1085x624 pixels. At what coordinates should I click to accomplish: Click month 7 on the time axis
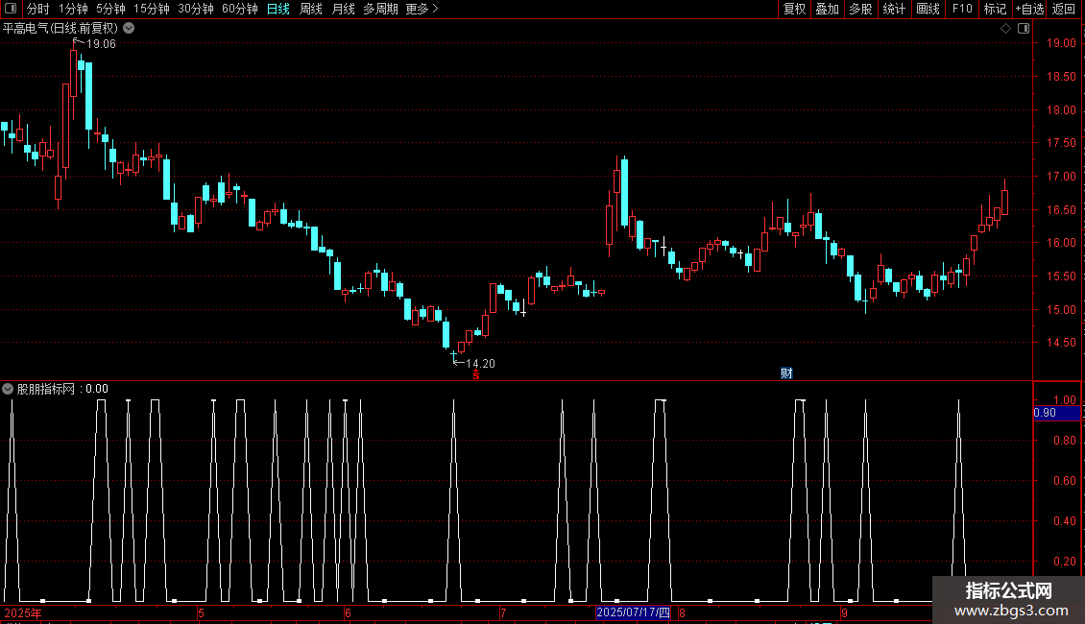tap(503, 612)
